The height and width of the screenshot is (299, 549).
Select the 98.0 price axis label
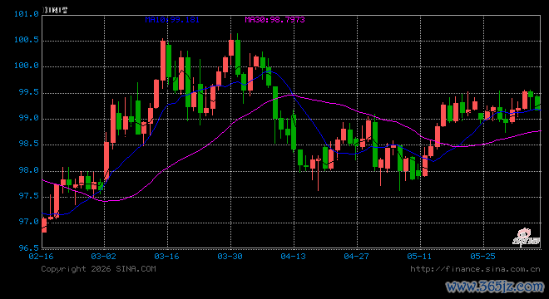pyautogui.click(x=29, y=170)
